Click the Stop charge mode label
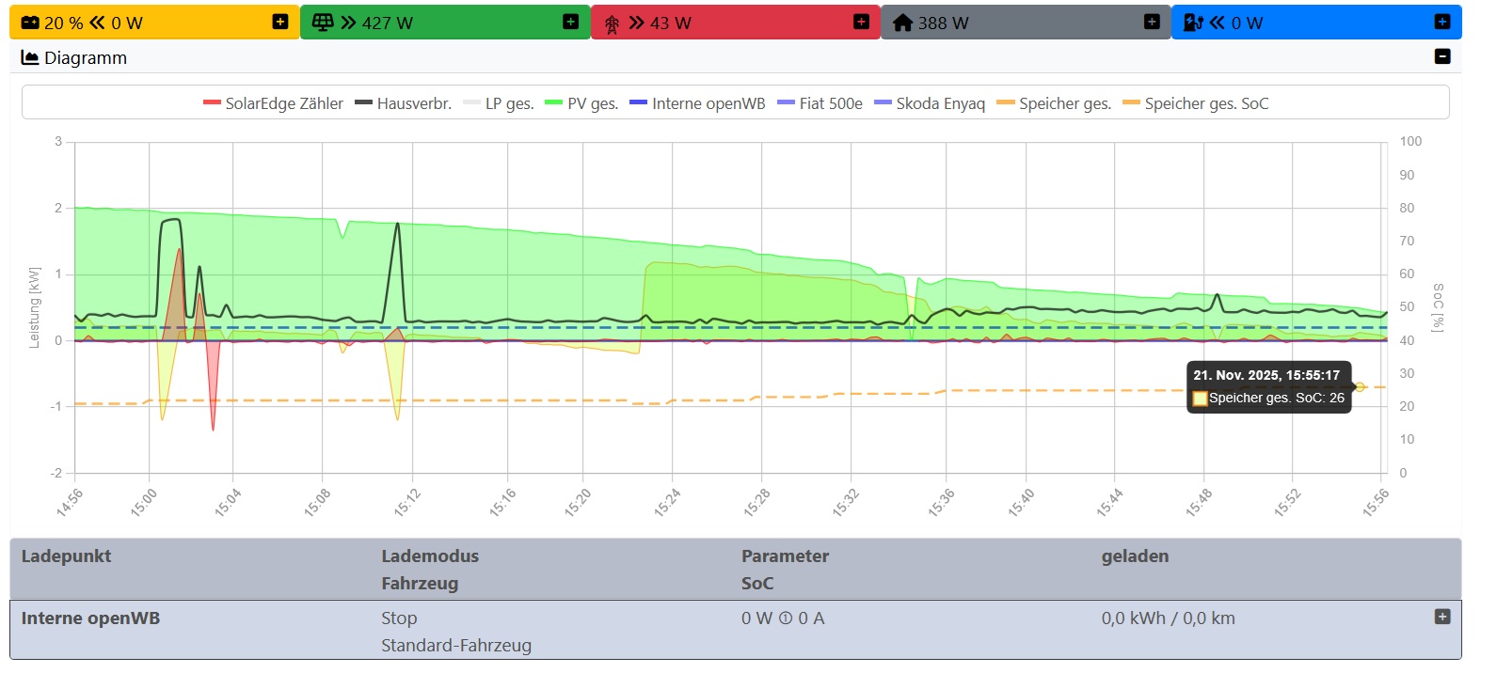 point(399,618)
